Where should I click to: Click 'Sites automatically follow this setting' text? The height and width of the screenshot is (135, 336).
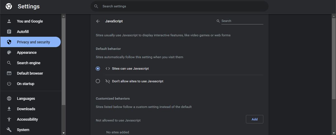(139, 57)
